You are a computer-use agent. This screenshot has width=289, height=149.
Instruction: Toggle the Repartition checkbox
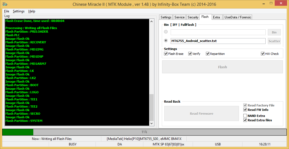[215, 54]
